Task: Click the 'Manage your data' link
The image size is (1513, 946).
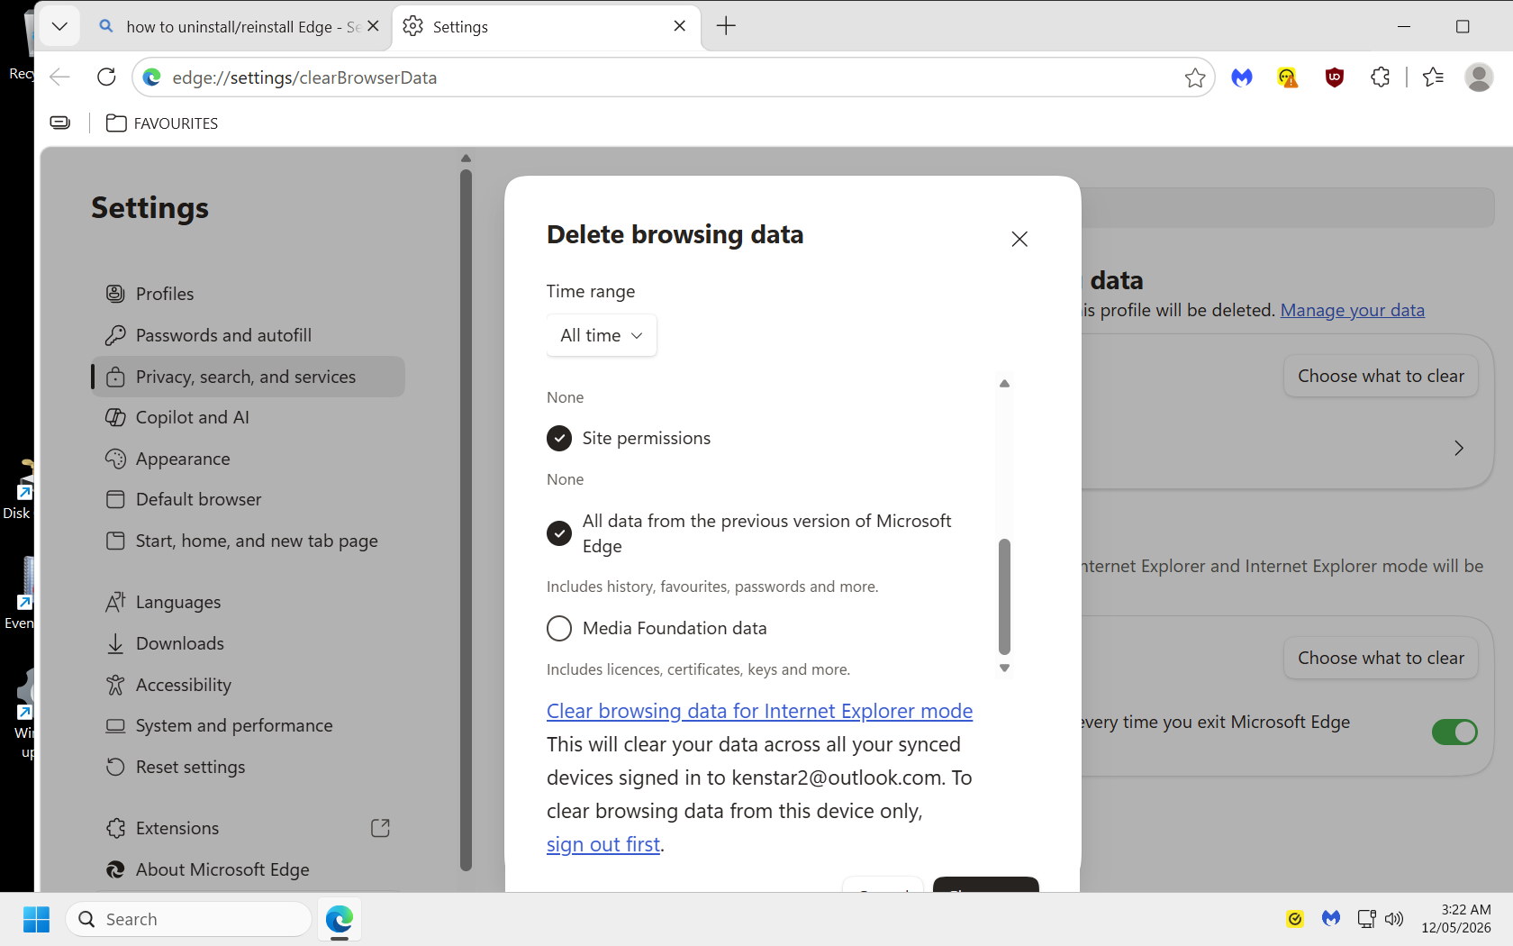Action: point(1353,310)
